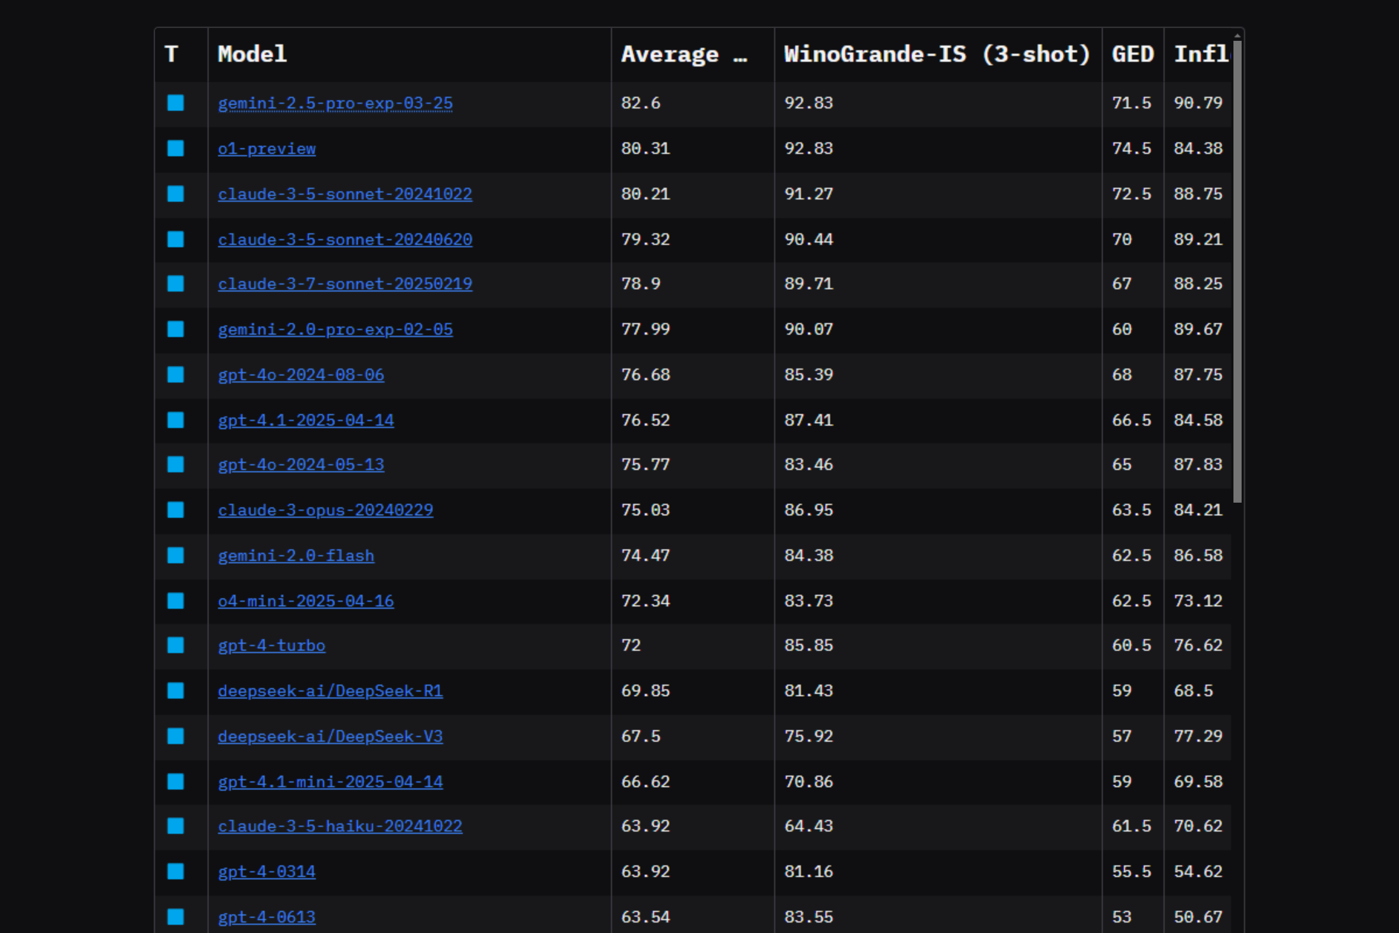Select the 63.54 average score cell
Viewport: 1399px width, 933px height.
(693, 915)
